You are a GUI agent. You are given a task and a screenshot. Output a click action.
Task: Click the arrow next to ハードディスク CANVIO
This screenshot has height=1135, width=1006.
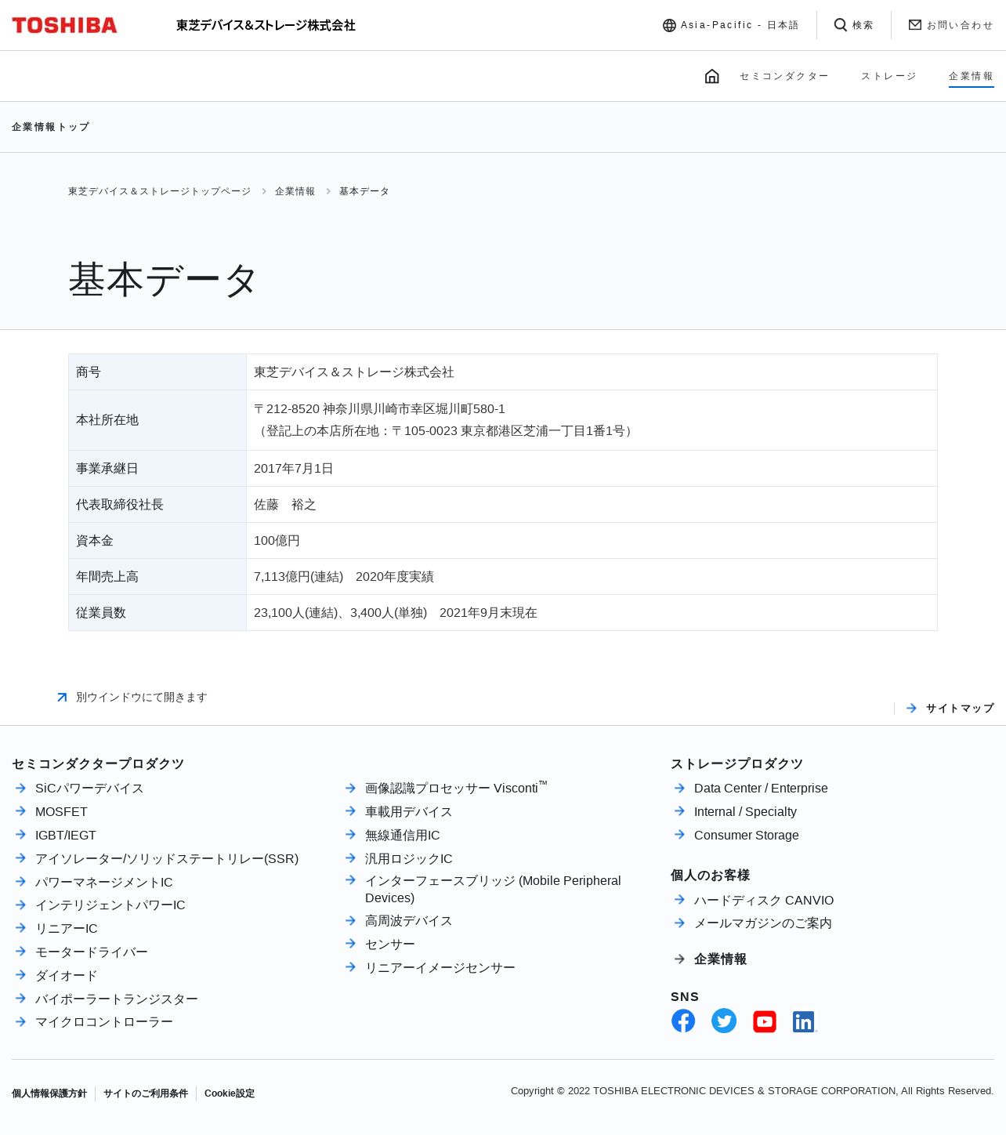click(x=679, y=900)
